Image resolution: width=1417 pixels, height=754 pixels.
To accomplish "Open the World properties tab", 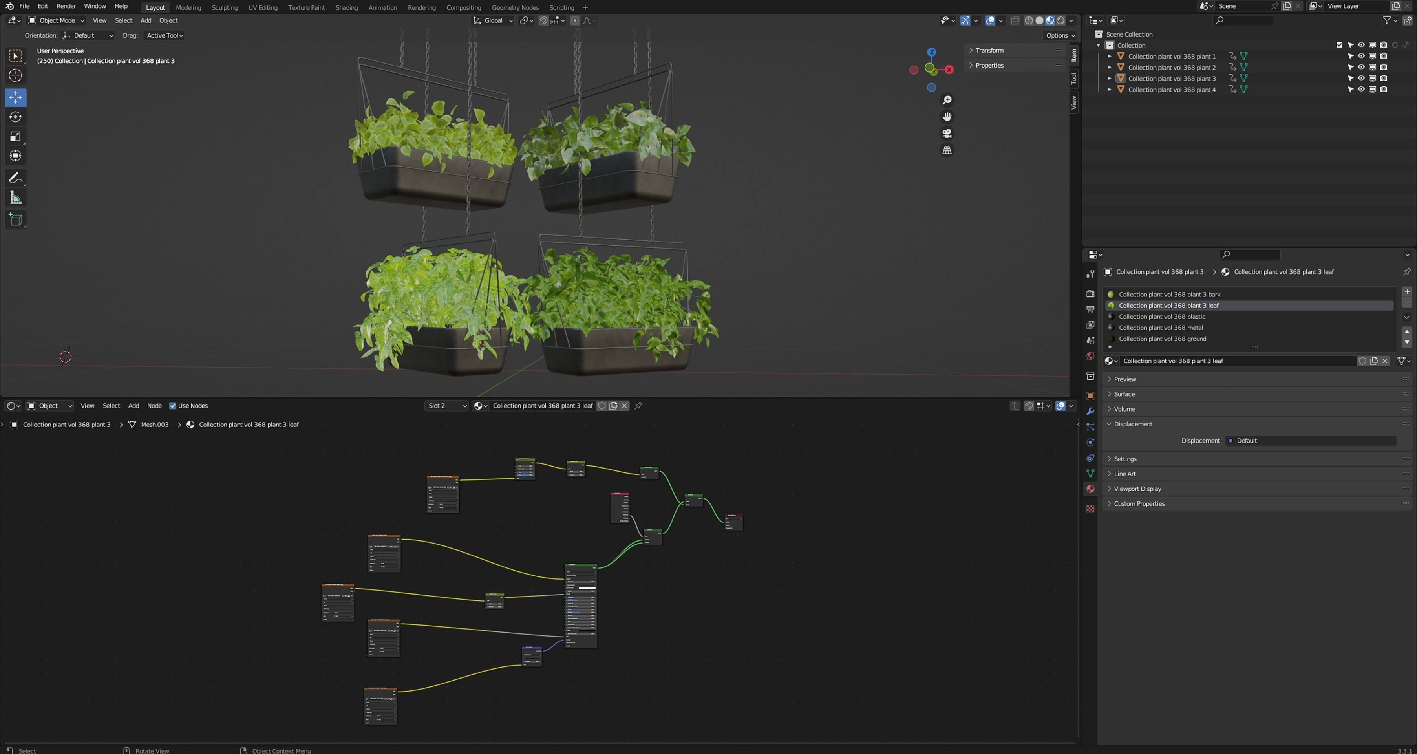I will coord(1090,356).
